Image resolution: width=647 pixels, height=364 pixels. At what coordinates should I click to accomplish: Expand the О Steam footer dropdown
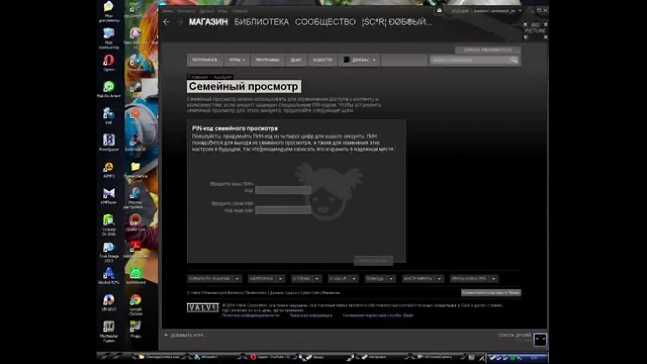[306, 279]
